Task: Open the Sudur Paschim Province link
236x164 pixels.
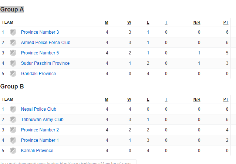Action: (x=45, y=63)
